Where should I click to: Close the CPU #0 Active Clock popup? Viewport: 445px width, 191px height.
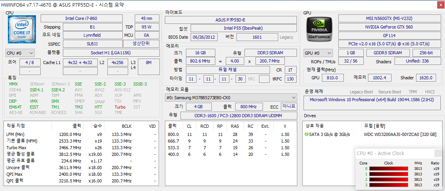point(438,153)
